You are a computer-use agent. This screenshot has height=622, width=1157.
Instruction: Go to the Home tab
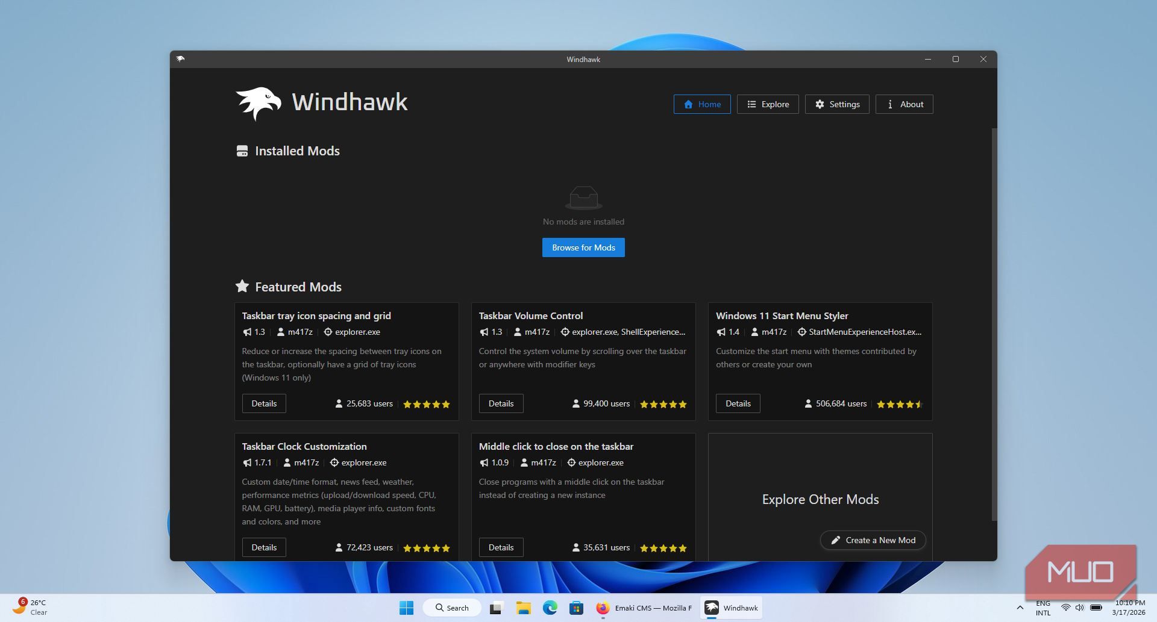tap(702, 104)
